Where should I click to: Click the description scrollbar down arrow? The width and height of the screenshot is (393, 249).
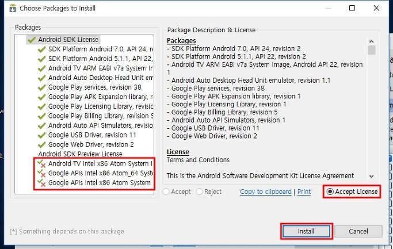click(372, 177)
